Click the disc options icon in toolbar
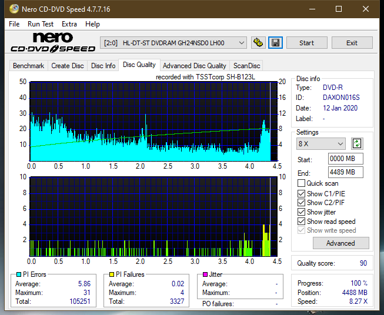Screen dimensions: 384x315 pos(258,43)
